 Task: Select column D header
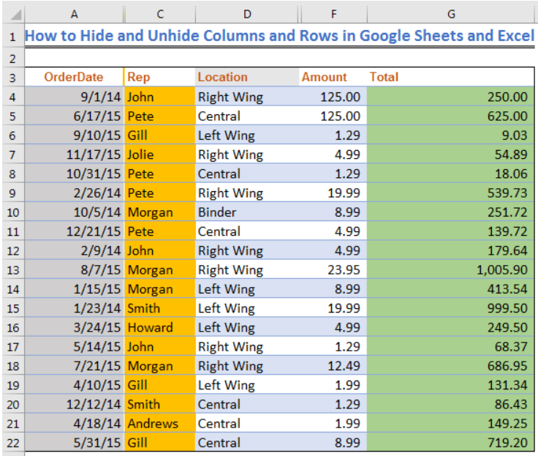click(247, 14)
